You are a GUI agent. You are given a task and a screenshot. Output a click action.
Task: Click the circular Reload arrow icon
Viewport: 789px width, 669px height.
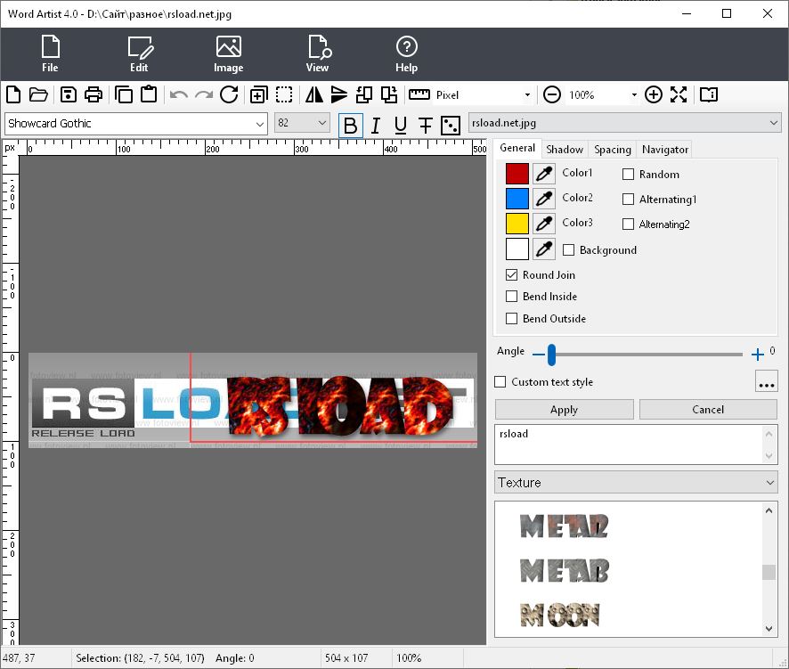click(230, 94)
